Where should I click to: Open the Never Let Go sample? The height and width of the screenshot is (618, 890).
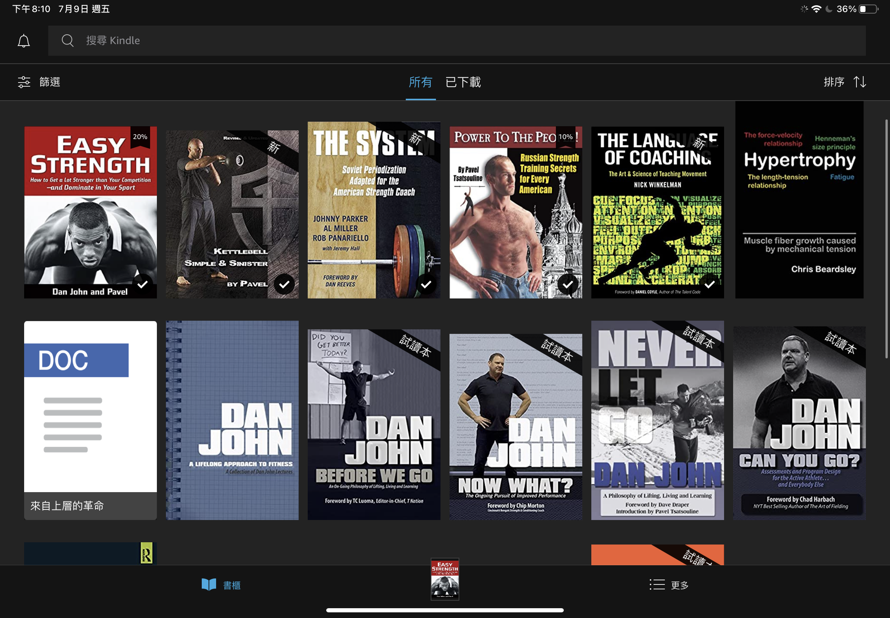(658, 420)
